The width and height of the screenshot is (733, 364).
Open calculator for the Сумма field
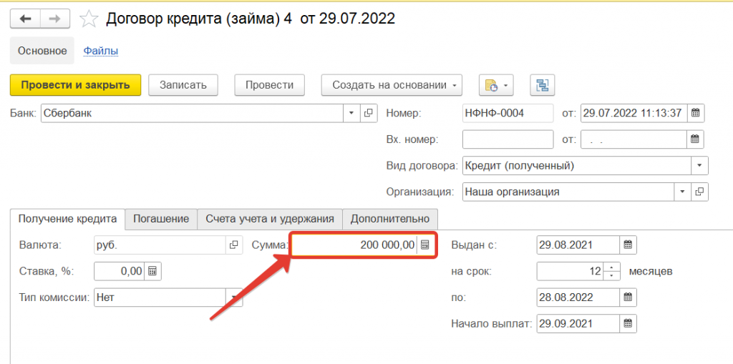tap(425, 245)
